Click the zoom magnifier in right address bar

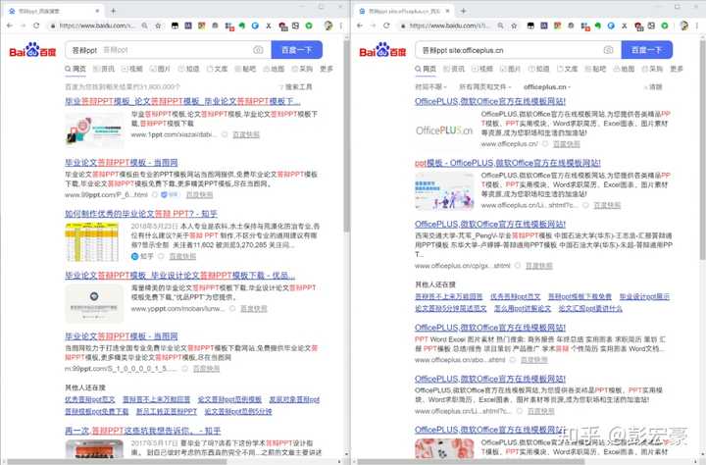point(500,26)
